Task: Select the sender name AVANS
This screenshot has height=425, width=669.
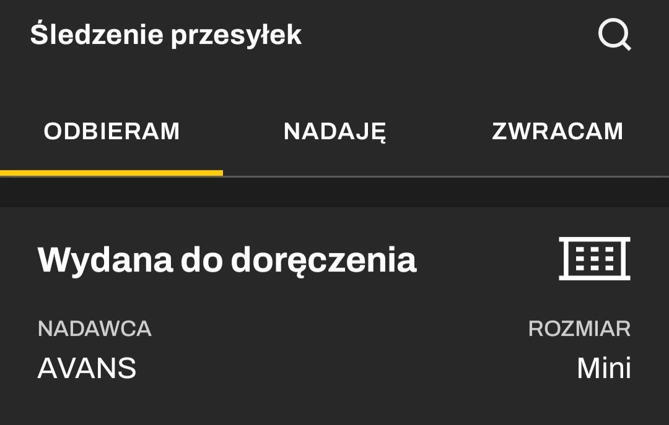Action: point(87,368)
